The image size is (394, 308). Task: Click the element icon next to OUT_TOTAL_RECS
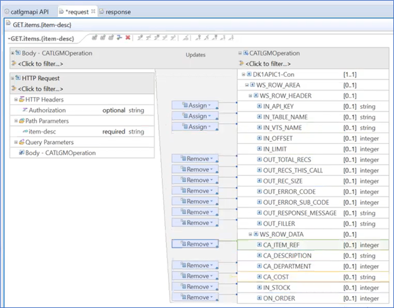tap(259, 159)
